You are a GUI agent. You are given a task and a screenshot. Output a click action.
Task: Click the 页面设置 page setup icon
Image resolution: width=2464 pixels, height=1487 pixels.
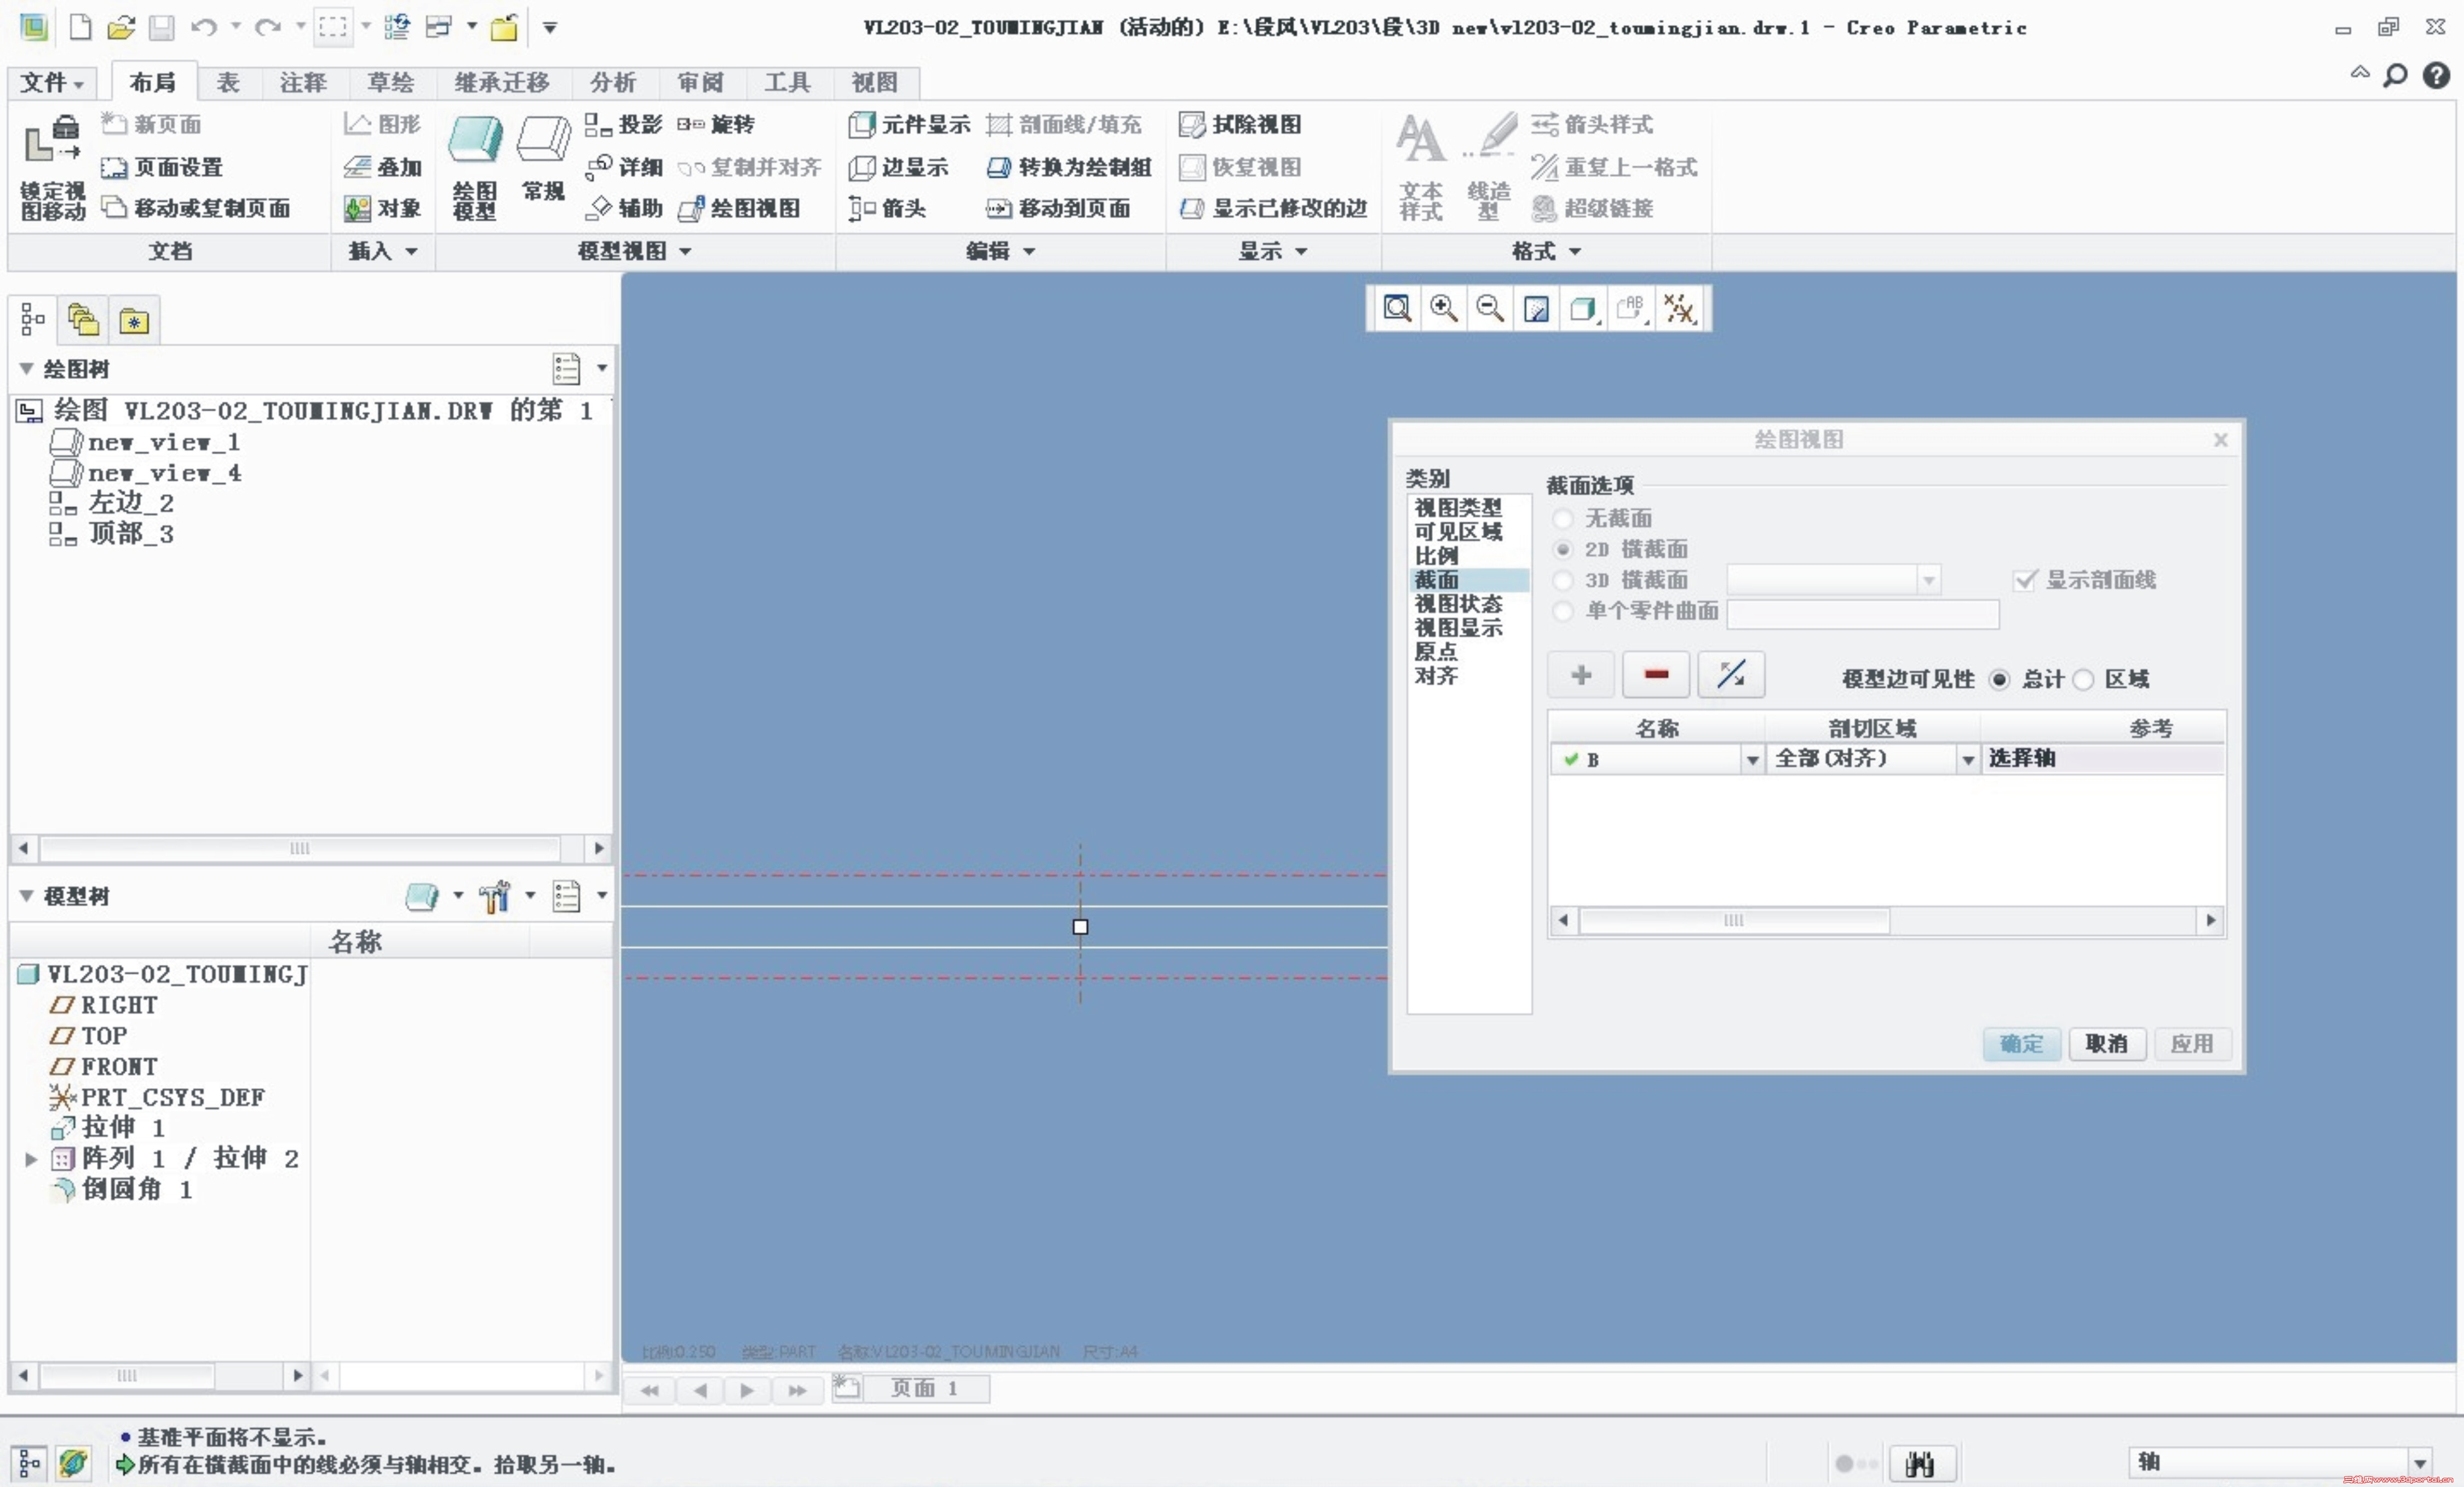pos(115,167)
